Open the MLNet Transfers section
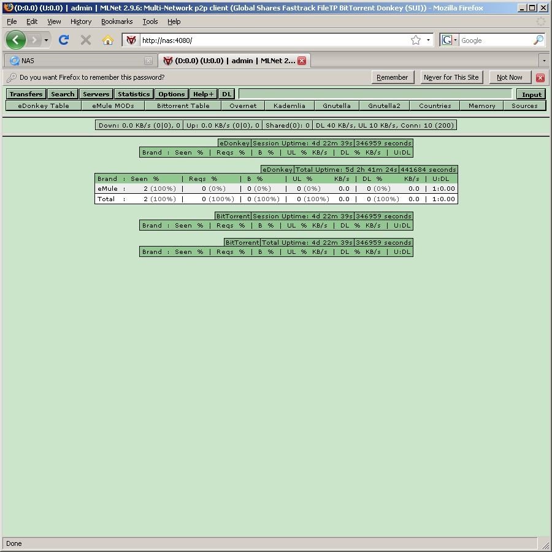This screenshot has height=552, width=552. pos(26,94)
